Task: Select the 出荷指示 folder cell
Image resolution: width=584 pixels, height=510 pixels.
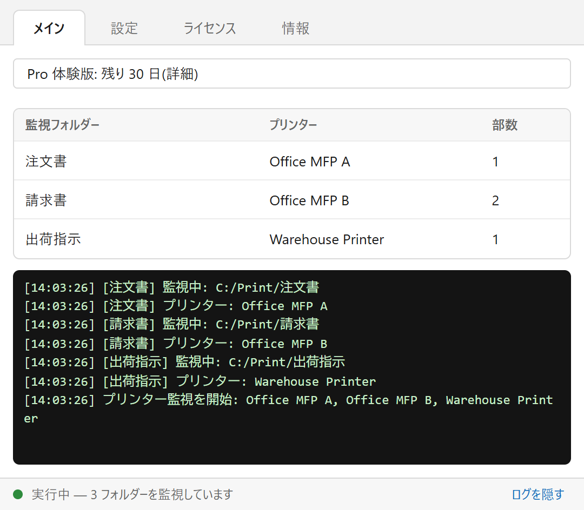Action: click(53, 239)
